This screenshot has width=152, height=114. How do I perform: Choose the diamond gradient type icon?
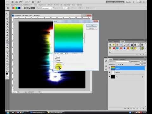[34, 8]
